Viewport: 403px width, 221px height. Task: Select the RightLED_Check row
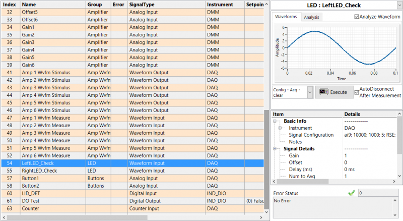click(x=132, y=171)
